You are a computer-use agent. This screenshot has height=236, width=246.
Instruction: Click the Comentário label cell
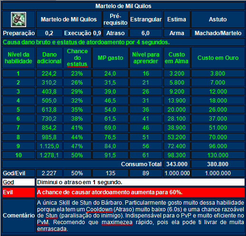click(19, 216)
